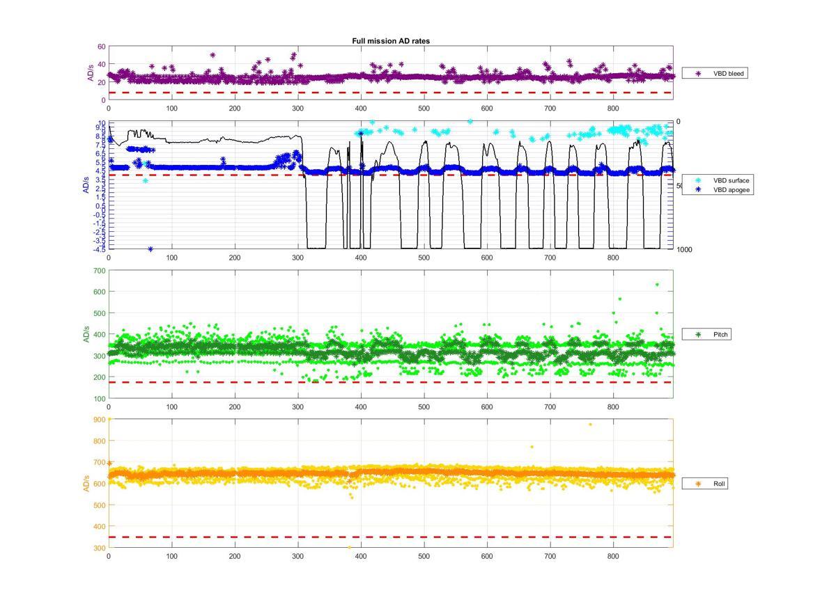Select the Pitch legend entry
Screen dimensions: 836x616
click(x=706, y=335)
